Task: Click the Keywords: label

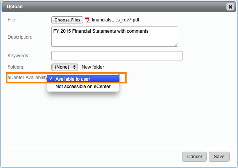Action: [x=18, y=56]
